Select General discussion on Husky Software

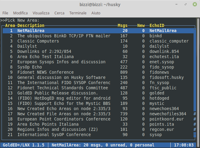tap(61, 77)
